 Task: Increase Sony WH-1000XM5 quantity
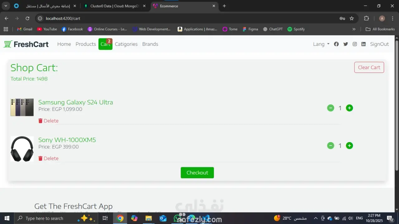pos(349,145)
